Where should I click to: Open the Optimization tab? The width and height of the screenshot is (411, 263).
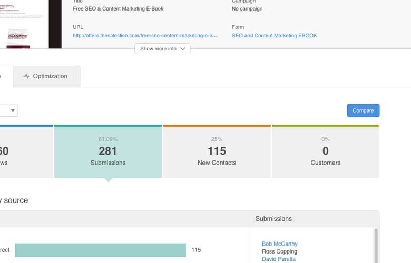pos(46,76)
